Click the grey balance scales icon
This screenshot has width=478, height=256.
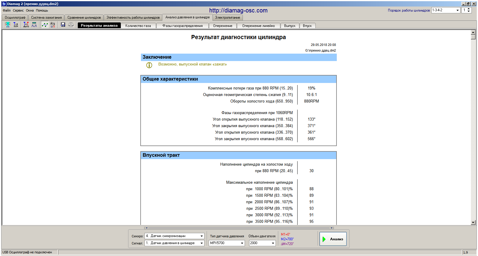[71, 25]
